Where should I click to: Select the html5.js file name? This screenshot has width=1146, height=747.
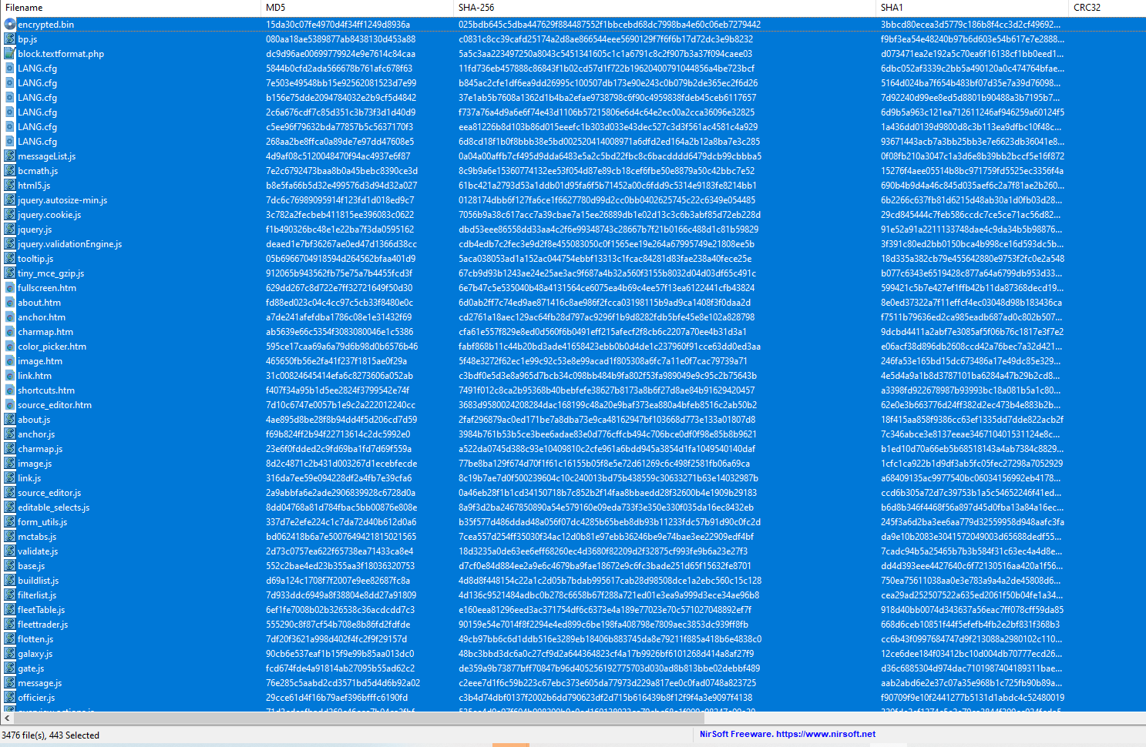[x=34, y=186]
